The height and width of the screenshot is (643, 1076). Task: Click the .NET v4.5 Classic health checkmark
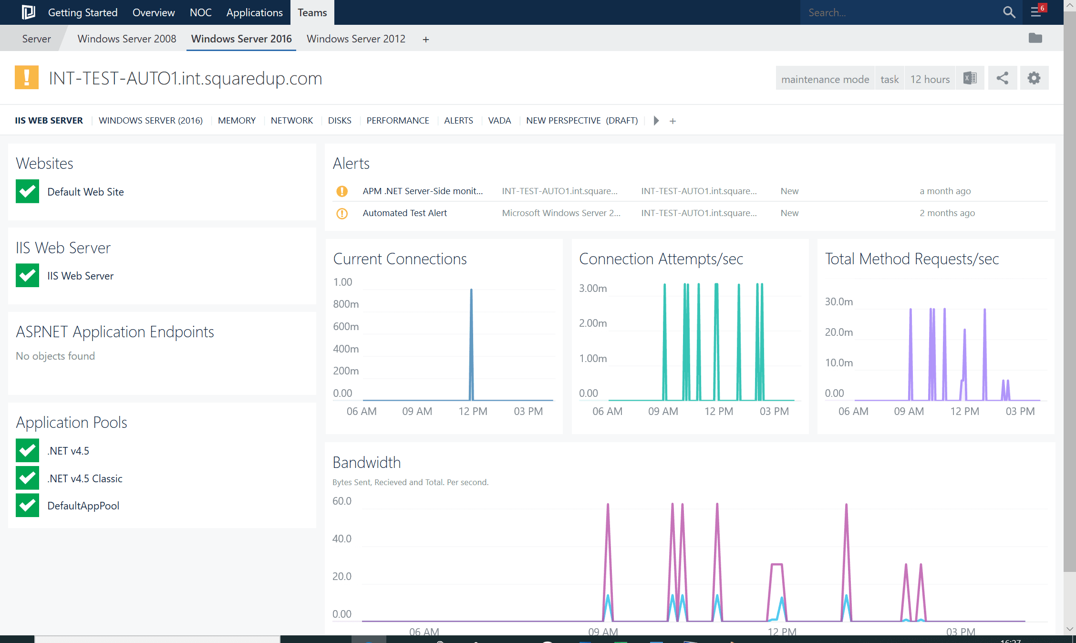27,478
